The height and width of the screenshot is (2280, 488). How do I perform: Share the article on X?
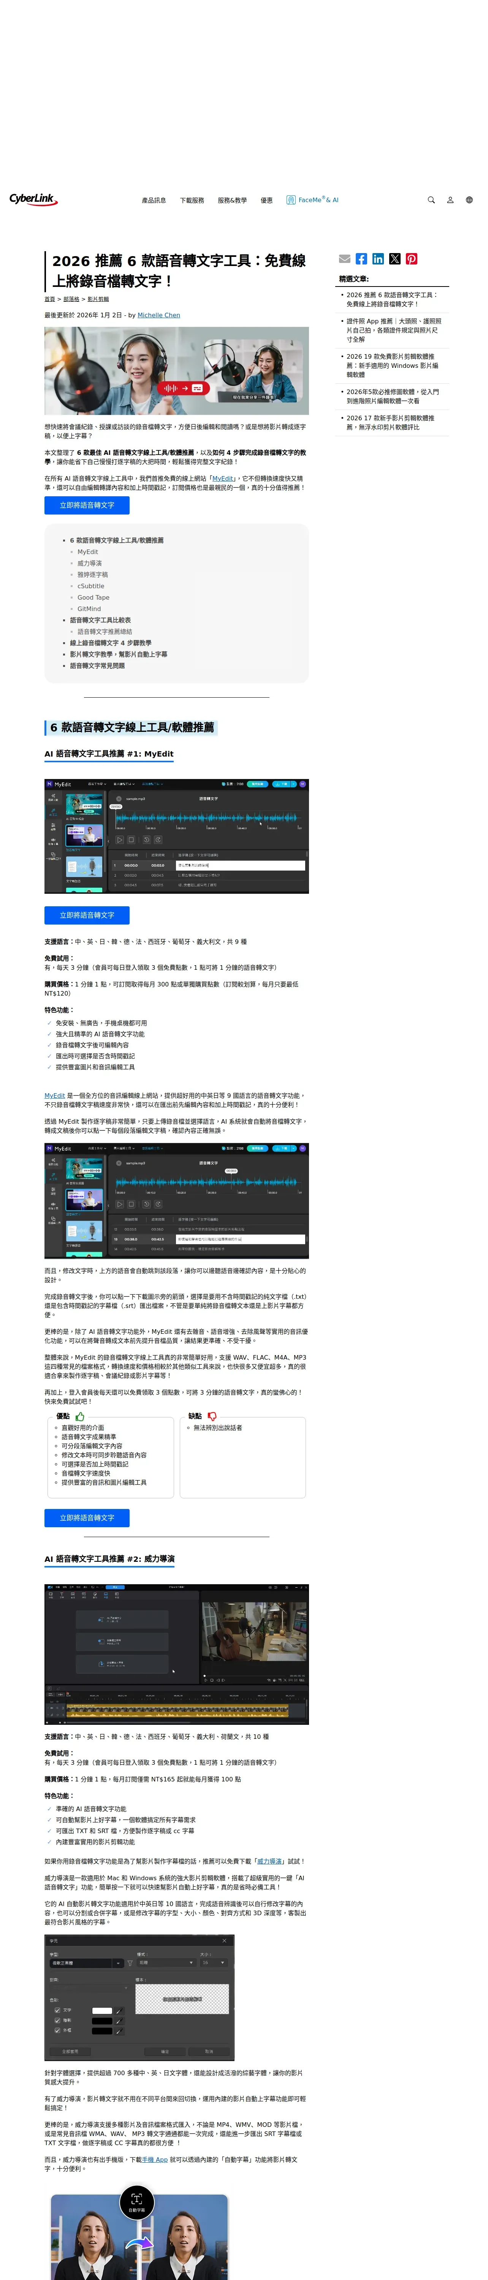395,258
